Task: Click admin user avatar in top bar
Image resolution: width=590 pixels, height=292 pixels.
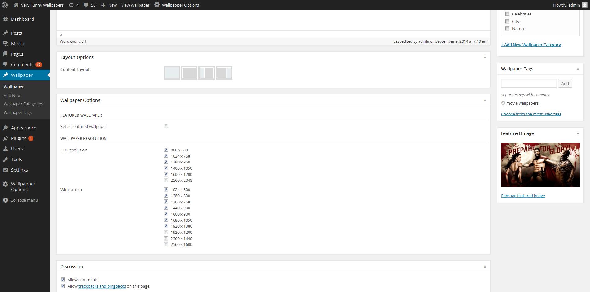Action: [584, 5]
